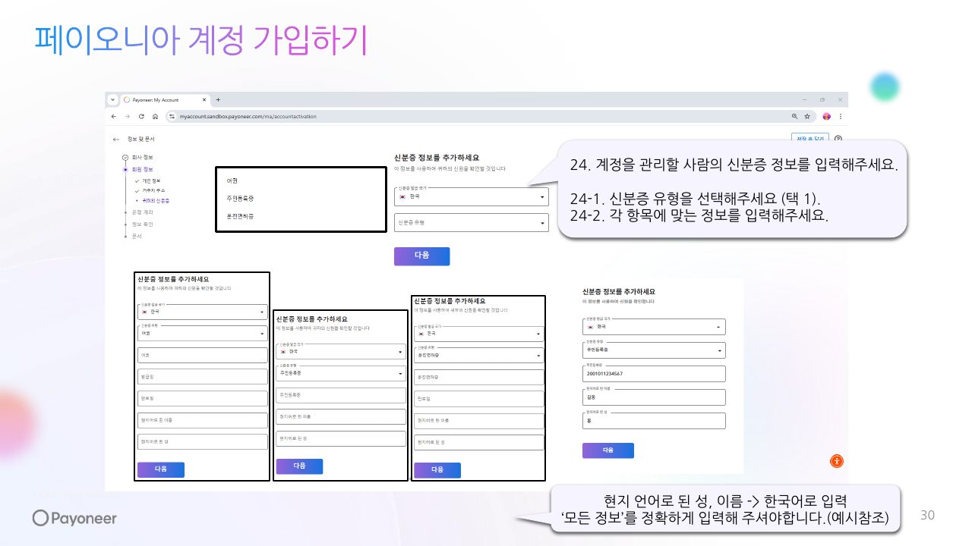The height and width of the screenshot is (546, 972).
Task: Go to the browser home page icon
Action: pyautogui.click(x=155, y=116)
